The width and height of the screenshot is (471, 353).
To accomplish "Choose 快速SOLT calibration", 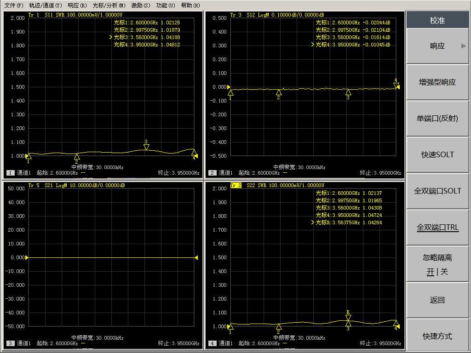I will click(x=437, y=155).
